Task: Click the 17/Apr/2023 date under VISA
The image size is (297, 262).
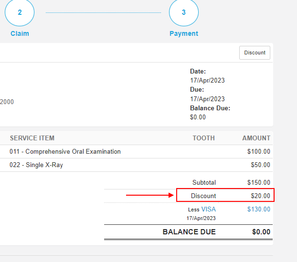Action: click(201, 218)
